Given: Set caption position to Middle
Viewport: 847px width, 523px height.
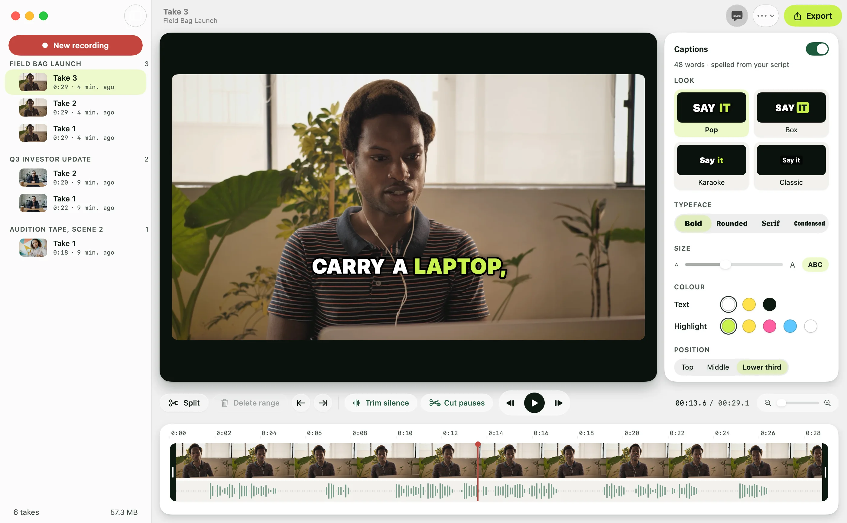Looking at the screenshot, I should point(718,367).
